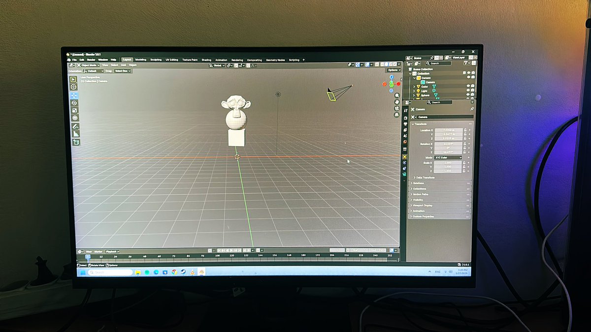Select the Annotate tool

point(75,126)
